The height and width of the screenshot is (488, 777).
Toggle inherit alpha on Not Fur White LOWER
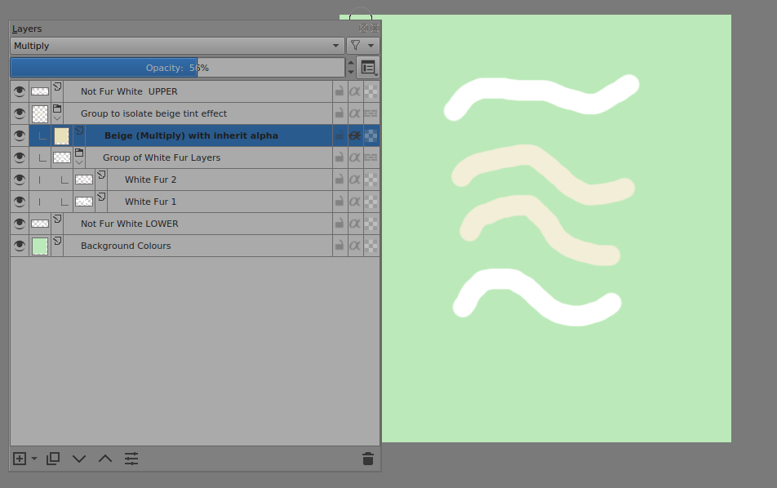click(x=355, y=224)
